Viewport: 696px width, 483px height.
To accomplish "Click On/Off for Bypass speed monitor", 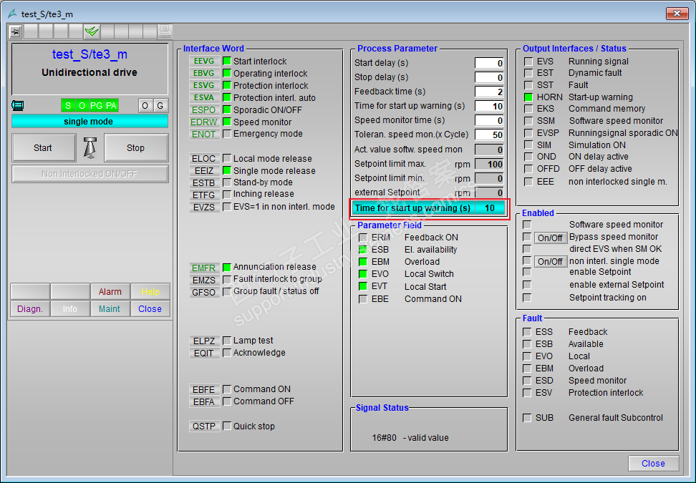I will click(551, 238).
